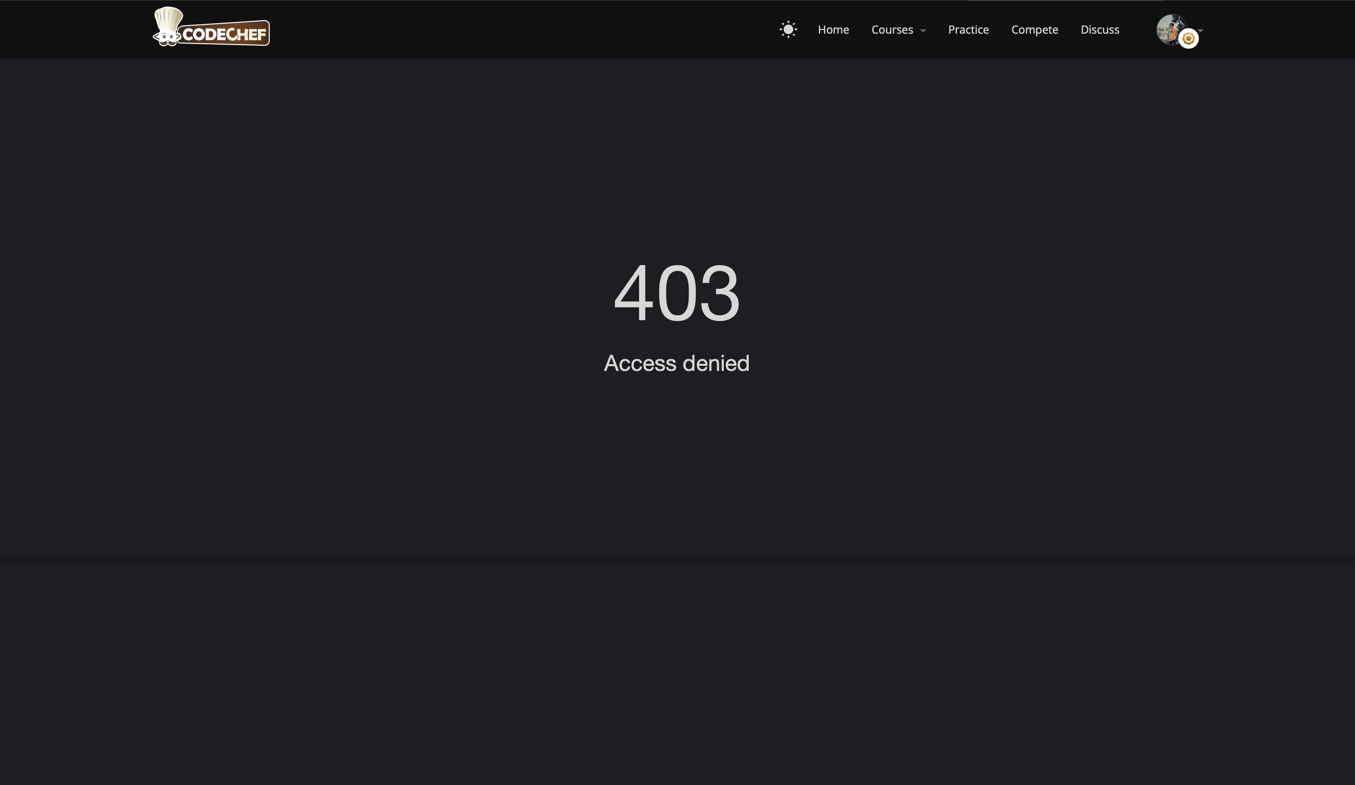Open the Discuss forum link
This screenshot has height=785, width=1355.
(1099, 30)
